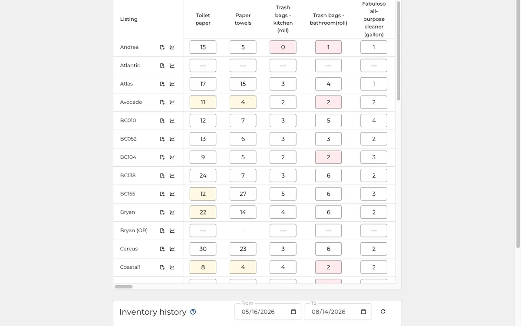
Task: View the chart icon for Avocado
Action: (x=172, y=102)
